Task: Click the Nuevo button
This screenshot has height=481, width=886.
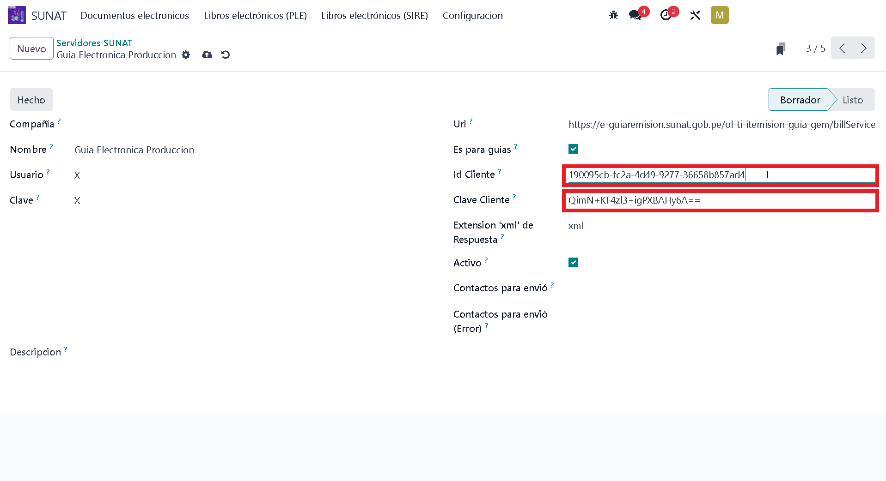Action: tap(31, 48)
